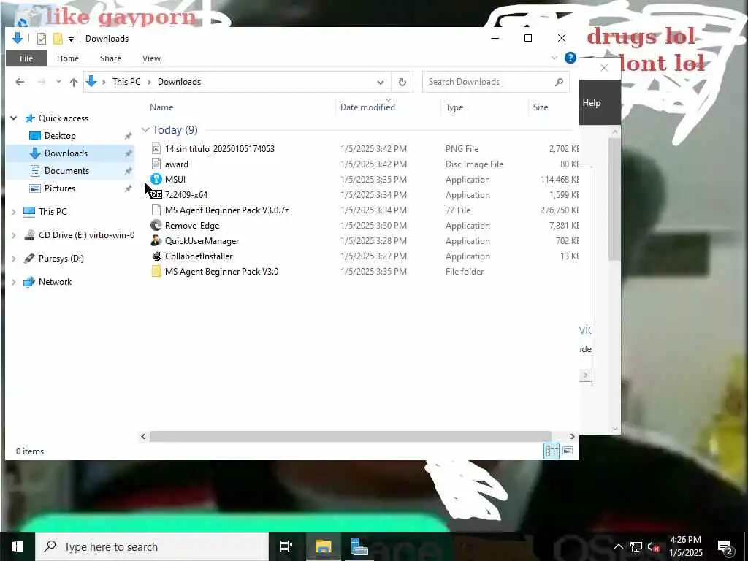The width and height of the screenshot is (748, 561).
Task: Go back with the Back arrow
Action: (20, 82)
